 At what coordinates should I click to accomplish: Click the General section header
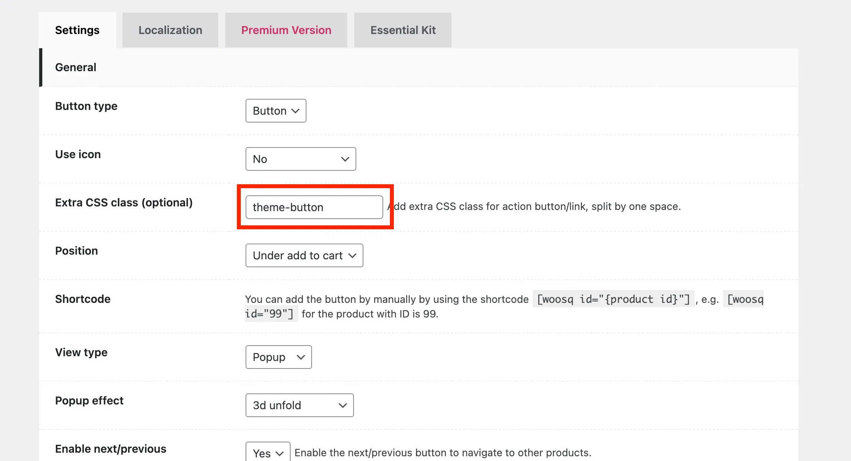point(76,67)
